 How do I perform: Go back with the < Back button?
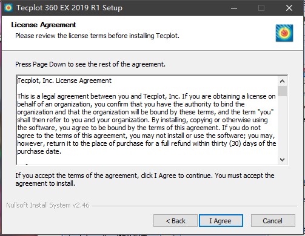tap(175, 221)
